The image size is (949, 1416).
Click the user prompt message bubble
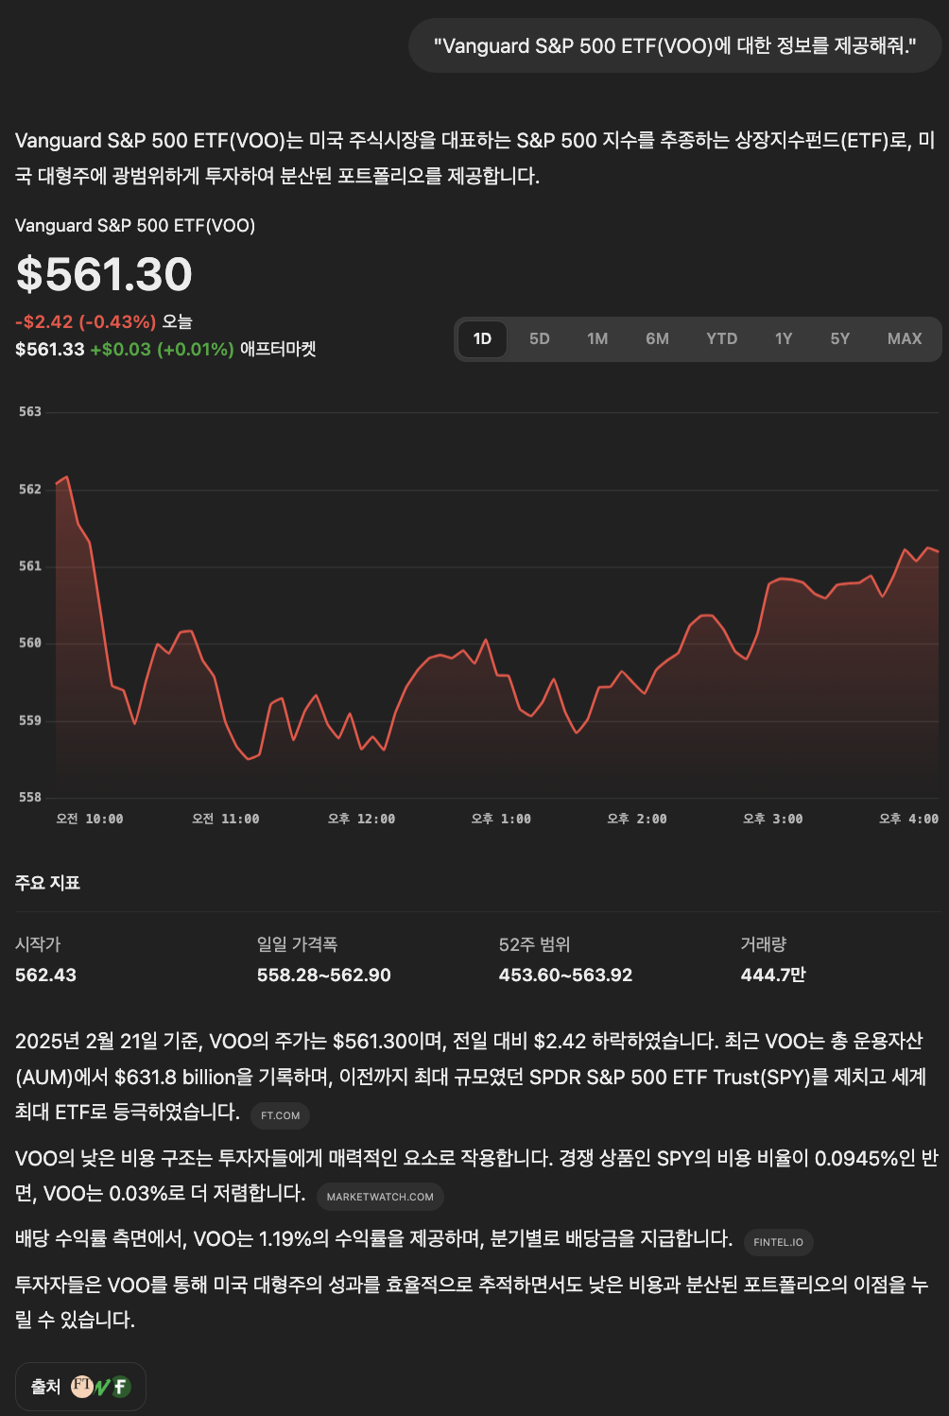coord(675,45)
